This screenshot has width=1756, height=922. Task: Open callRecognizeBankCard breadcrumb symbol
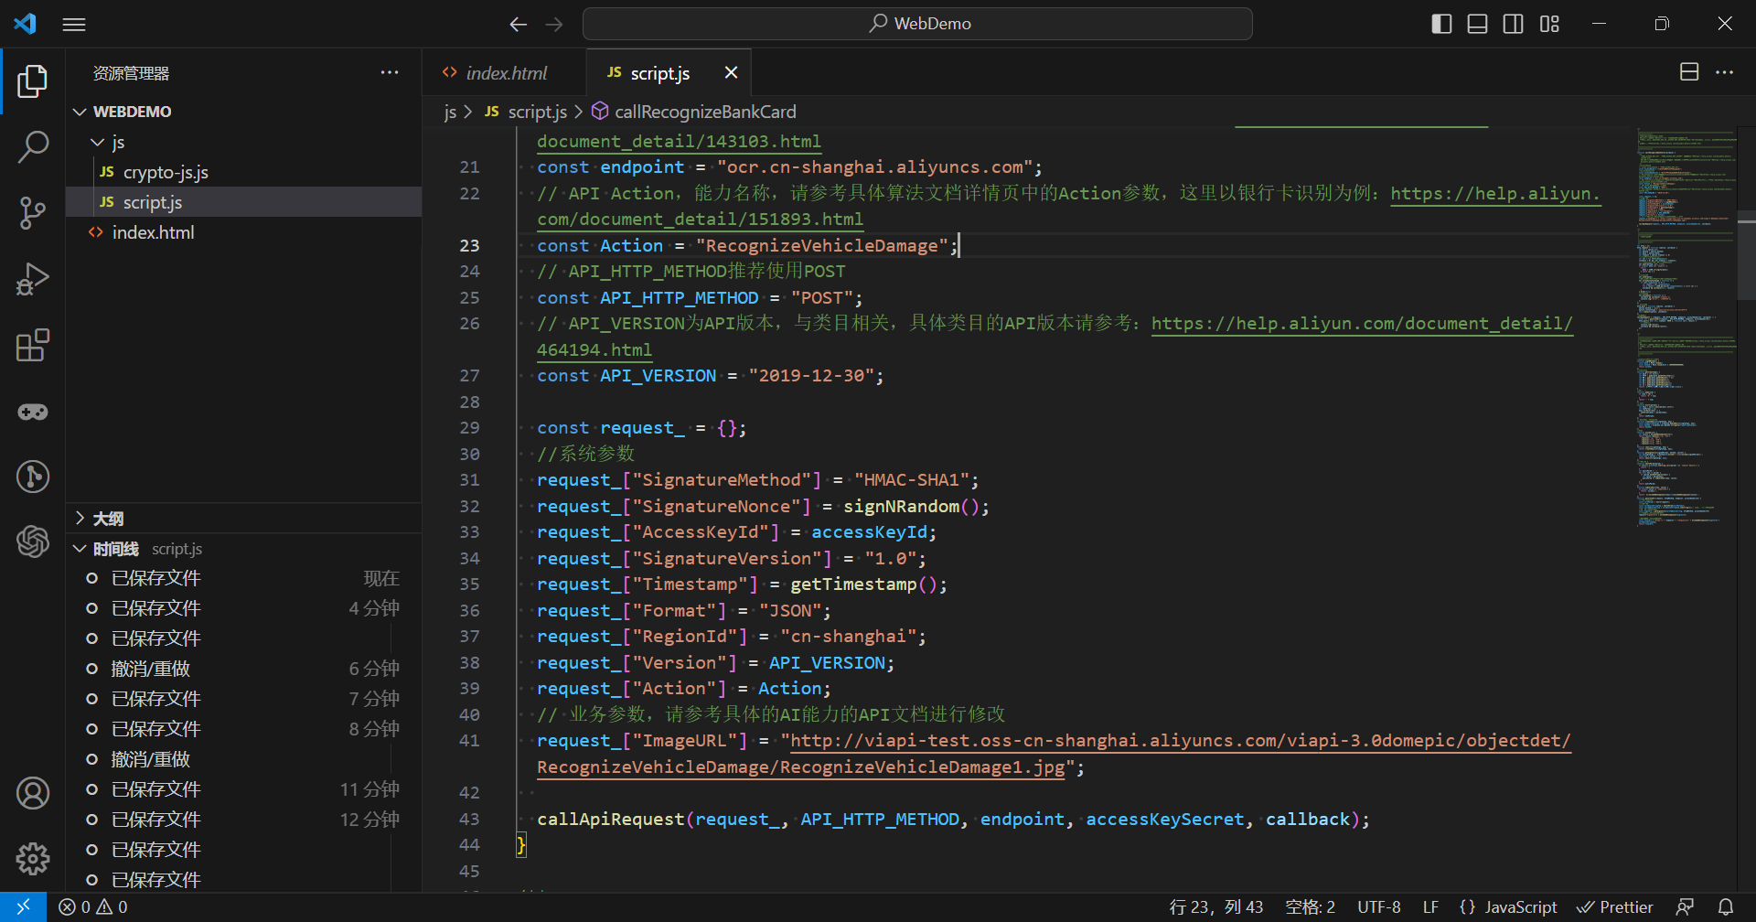694,112
